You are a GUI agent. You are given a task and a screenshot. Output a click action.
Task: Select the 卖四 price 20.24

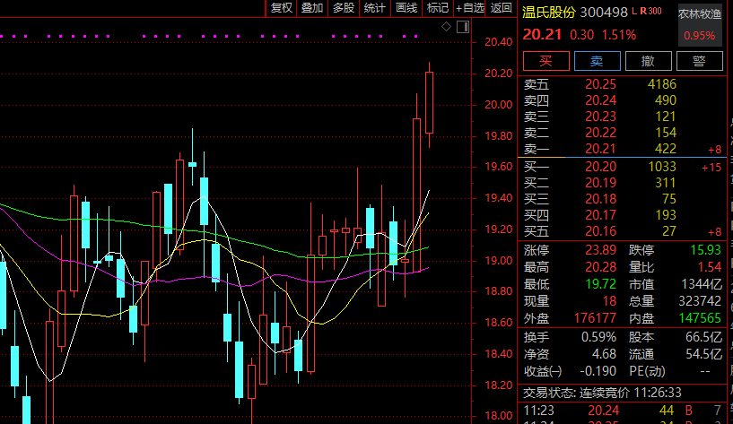(x=601, y=100)
